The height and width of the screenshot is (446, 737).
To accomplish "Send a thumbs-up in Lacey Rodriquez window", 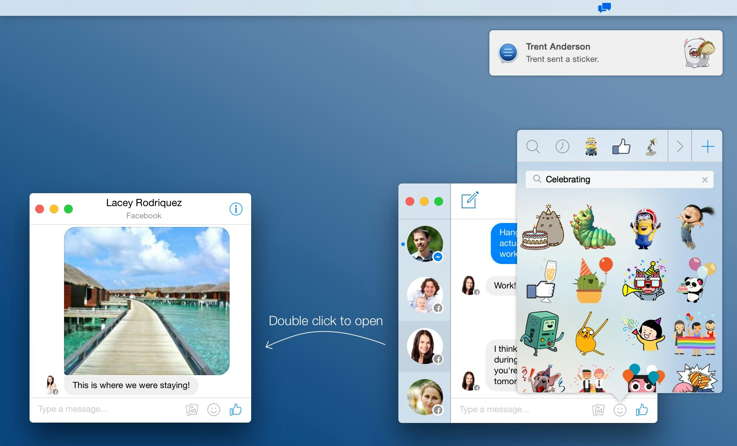I will point(236,409).
